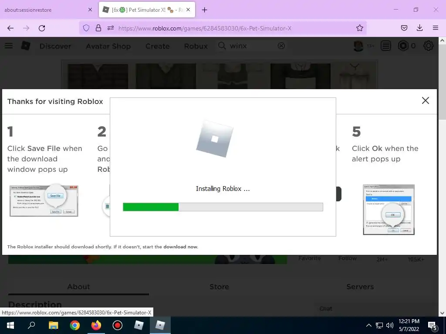Click the Robux balance icon

[403, 46]
